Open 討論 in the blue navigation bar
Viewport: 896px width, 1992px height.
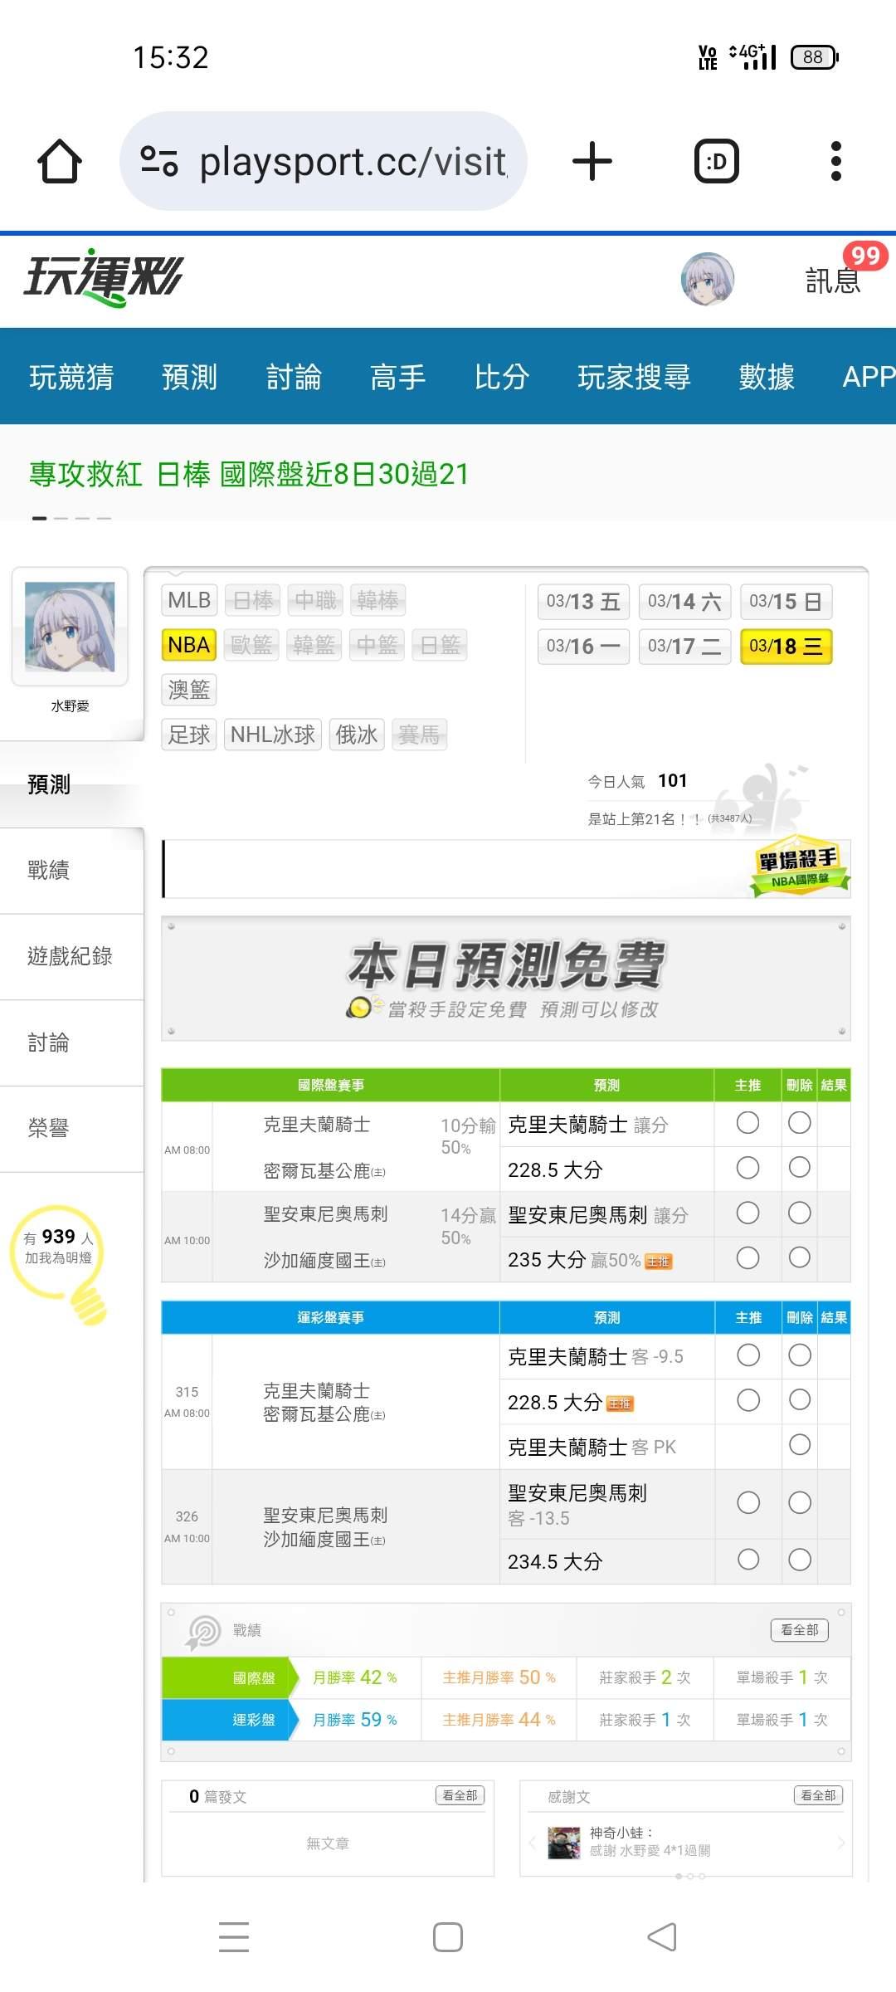pyautogui.click(x=294, y=377)
